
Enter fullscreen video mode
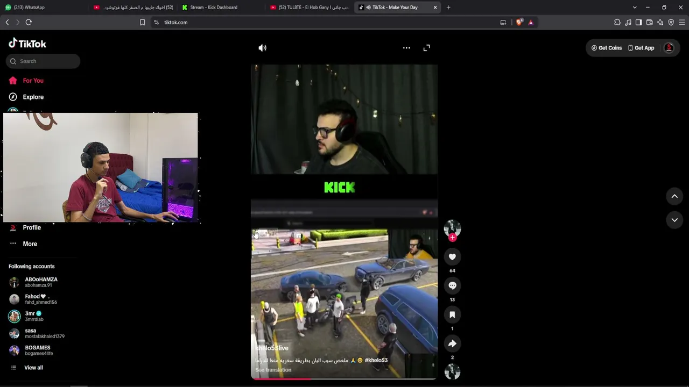point(426,48)
